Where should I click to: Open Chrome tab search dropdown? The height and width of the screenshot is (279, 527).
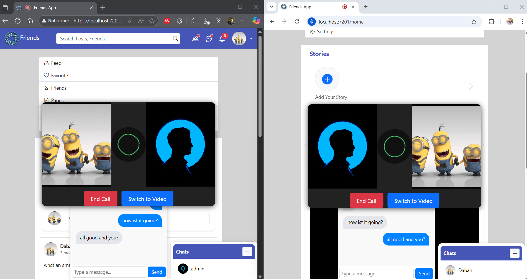click(x=272, y=7)
